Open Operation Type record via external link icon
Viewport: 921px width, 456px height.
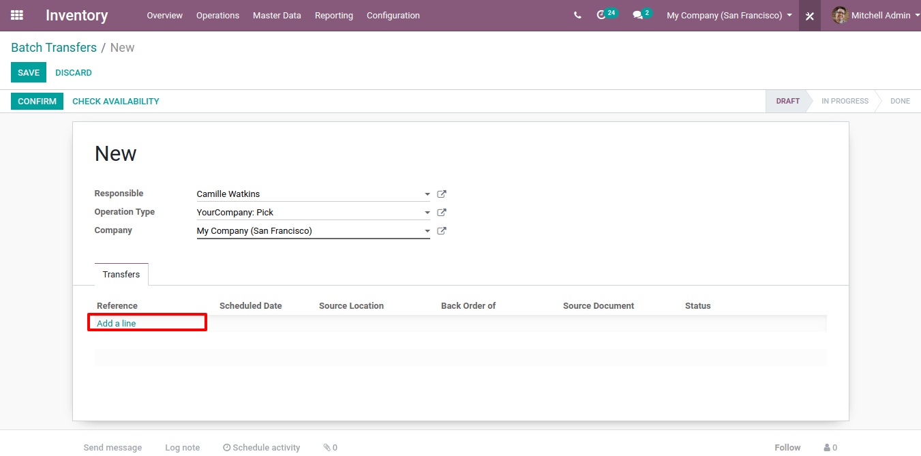441,212
